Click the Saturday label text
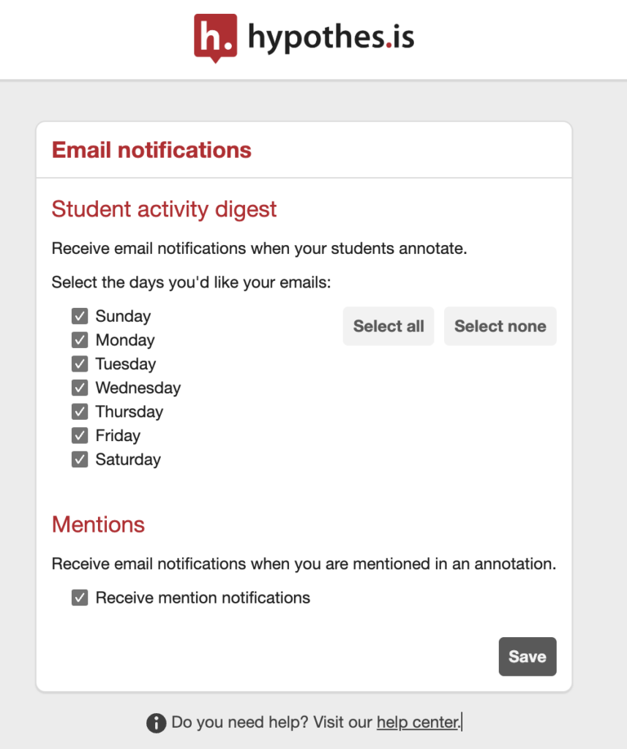This screenshot has width=627, height=749. click(x=128, y=459)
